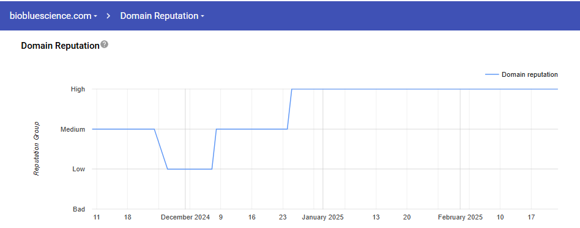This screenshot has width=580, height=228.
Task: Click the breadcrumb chevron separator
Action: (109, 16)
